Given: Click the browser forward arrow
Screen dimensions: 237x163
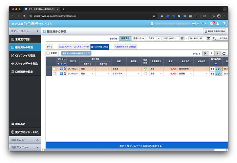Looking at the screenshot, I should pyautogui.click(x=18, y=16).
